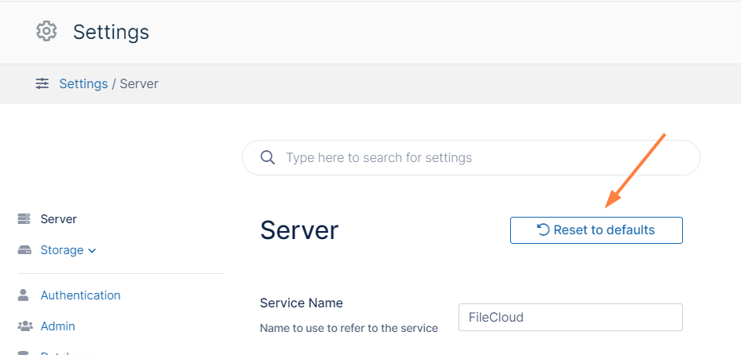Viewport: 741px width, 355px height.
Task: Click the Service Name label
Action: pyautogui.click(x=301, y=303)
